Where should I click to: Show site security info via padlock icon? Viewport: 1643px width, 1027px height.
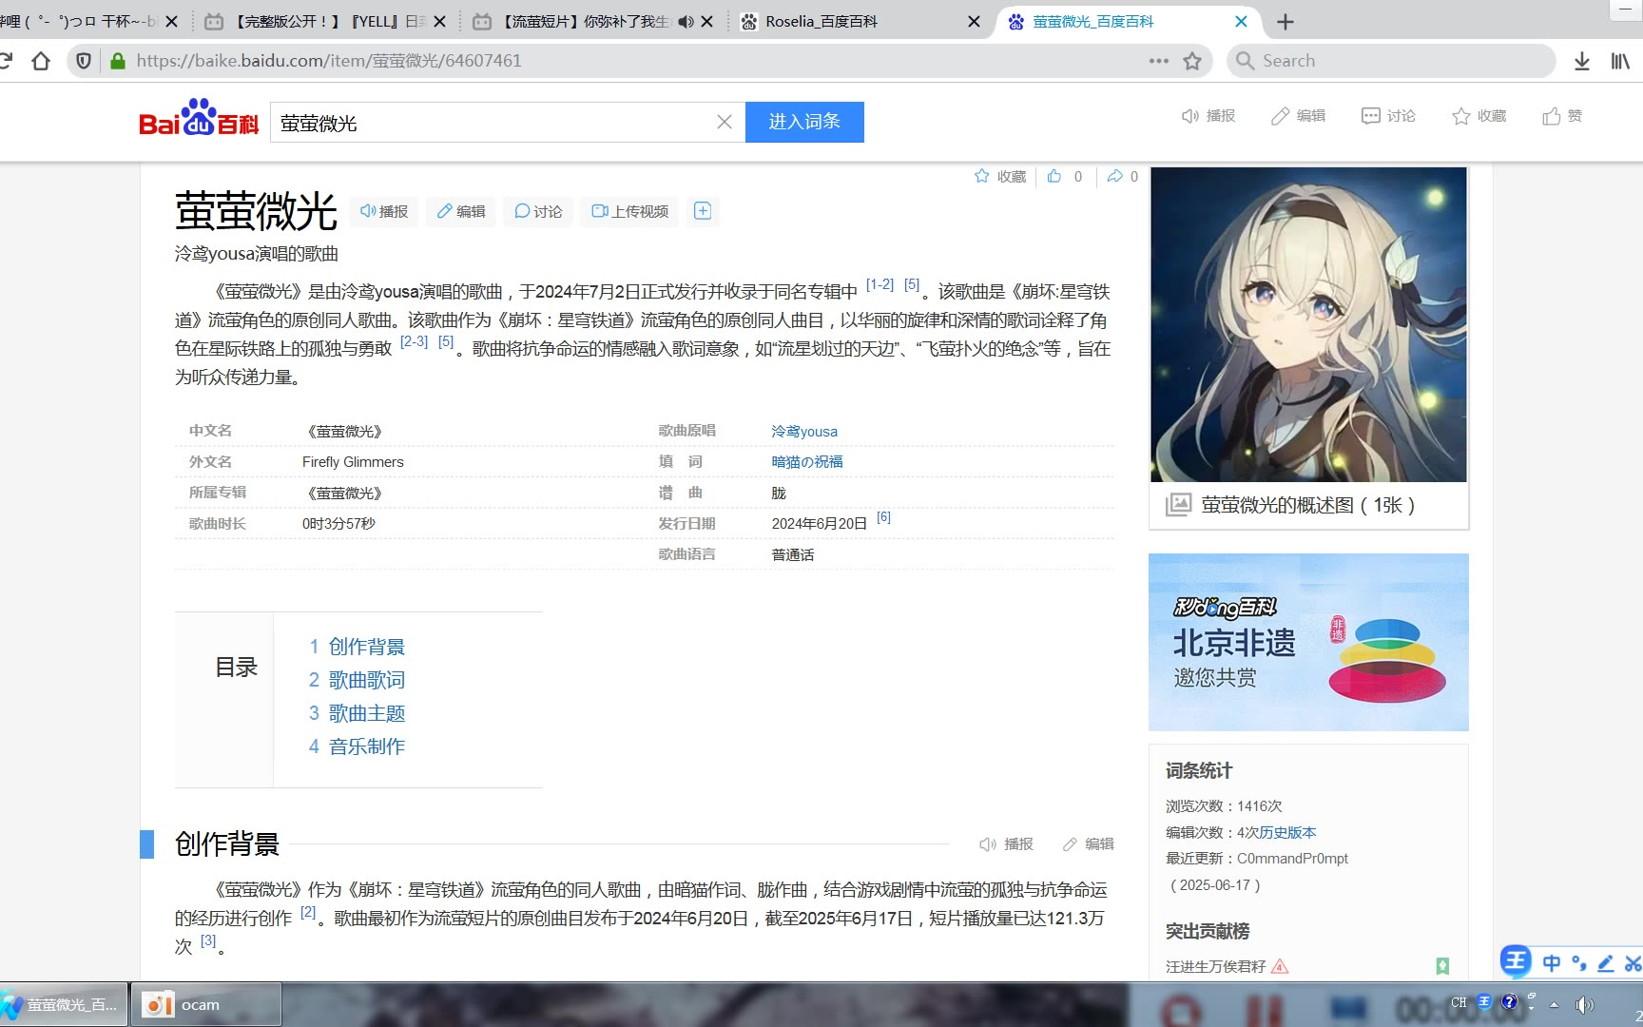[x=118, y=61]
